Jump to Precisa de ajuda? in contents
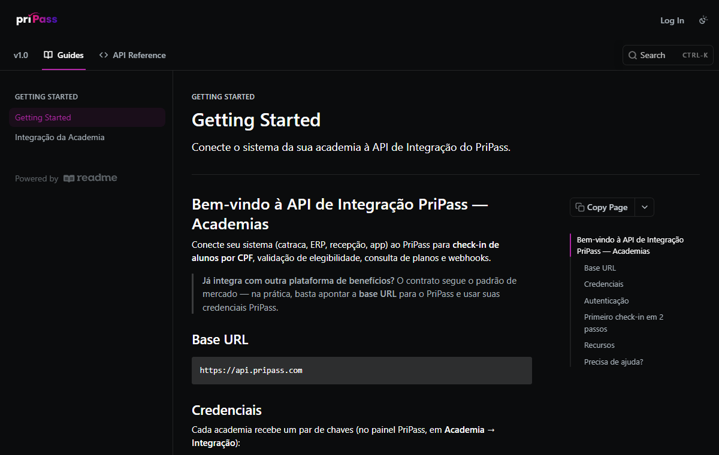Image resolution: width=719 pixels, height=455 pixels. pyautogui.click(x=614, y=362)
